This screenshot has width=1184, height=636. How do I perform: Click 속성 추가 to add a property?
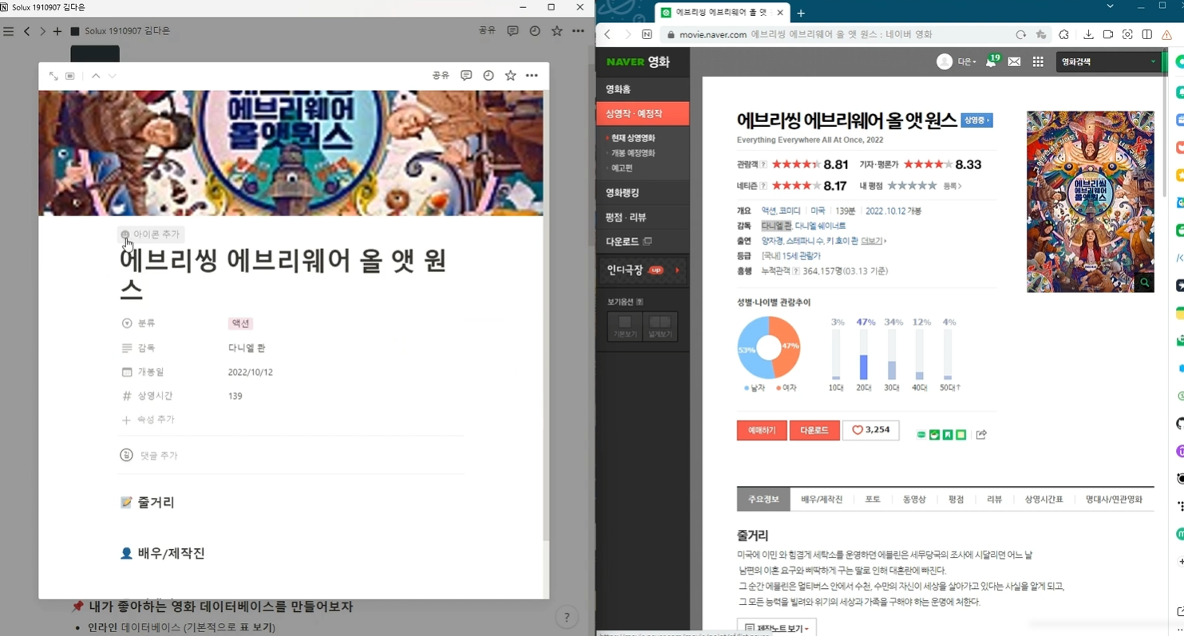(148, 420)
